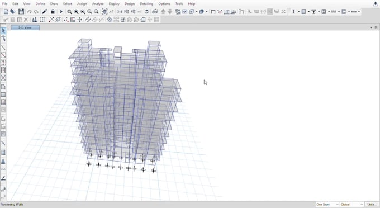Toggle the model lock padlock

coord(53,11)
